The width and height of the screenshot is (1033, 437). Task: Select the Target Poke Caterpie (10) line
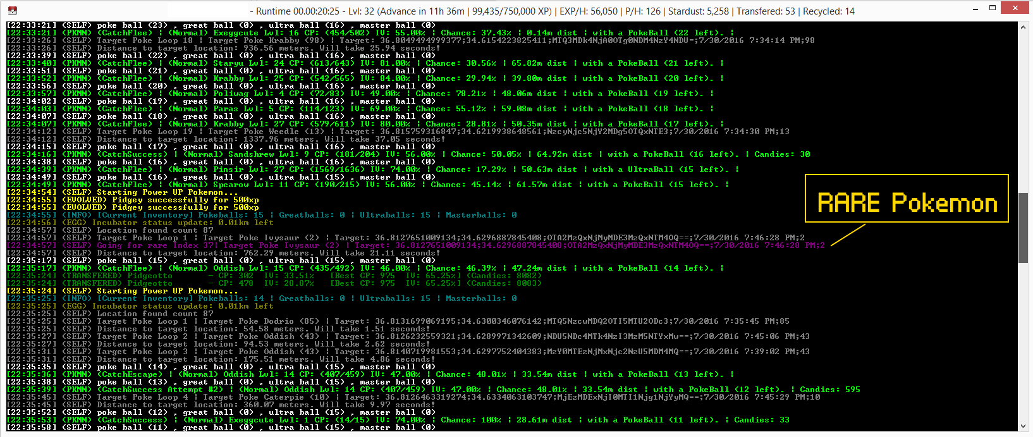(413, 397)
